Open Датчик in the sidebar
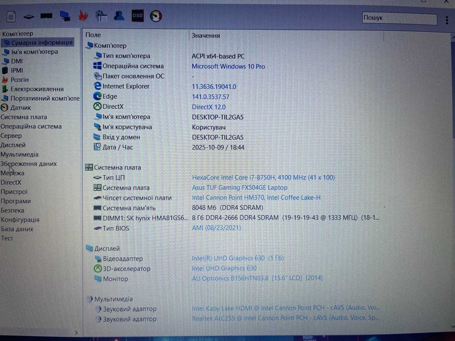This screenshot has height=341, width=455. point(20,108)
